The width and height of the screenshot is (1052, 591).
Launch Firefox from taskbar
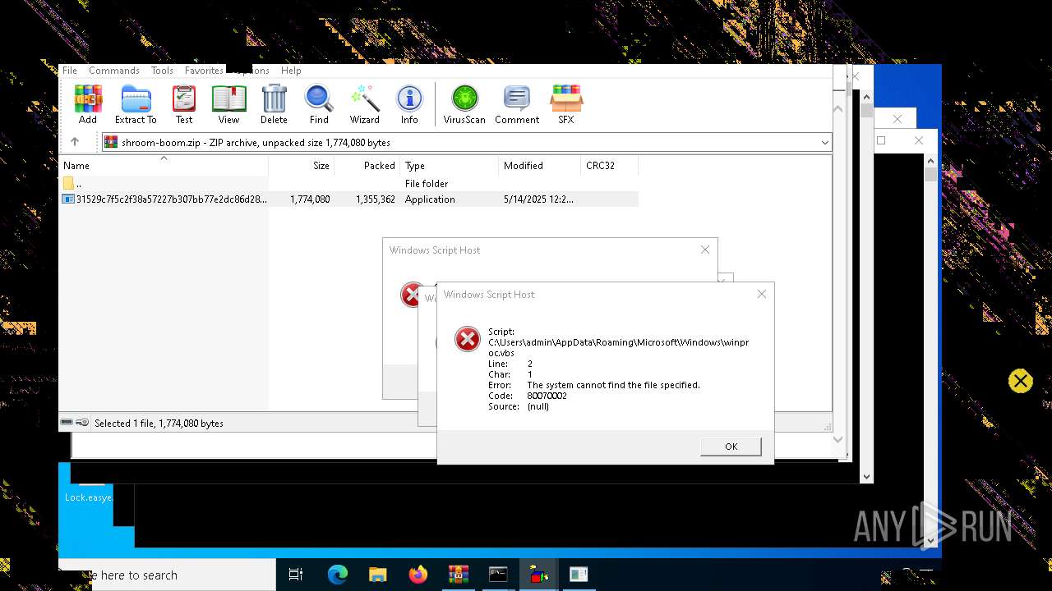[418, 575]
